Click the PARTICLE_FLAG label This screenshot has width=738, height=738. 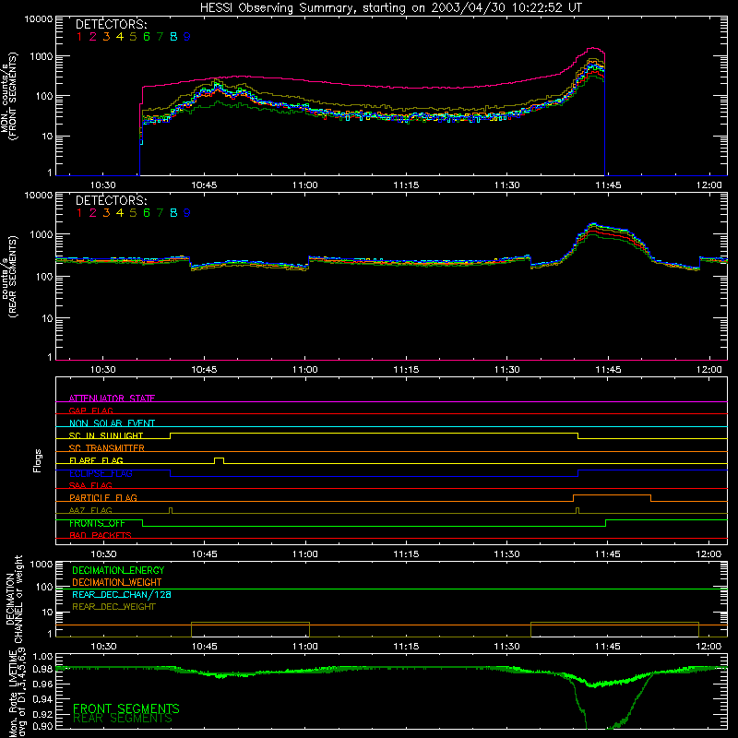pyautogui.click(x=103, y=497)
